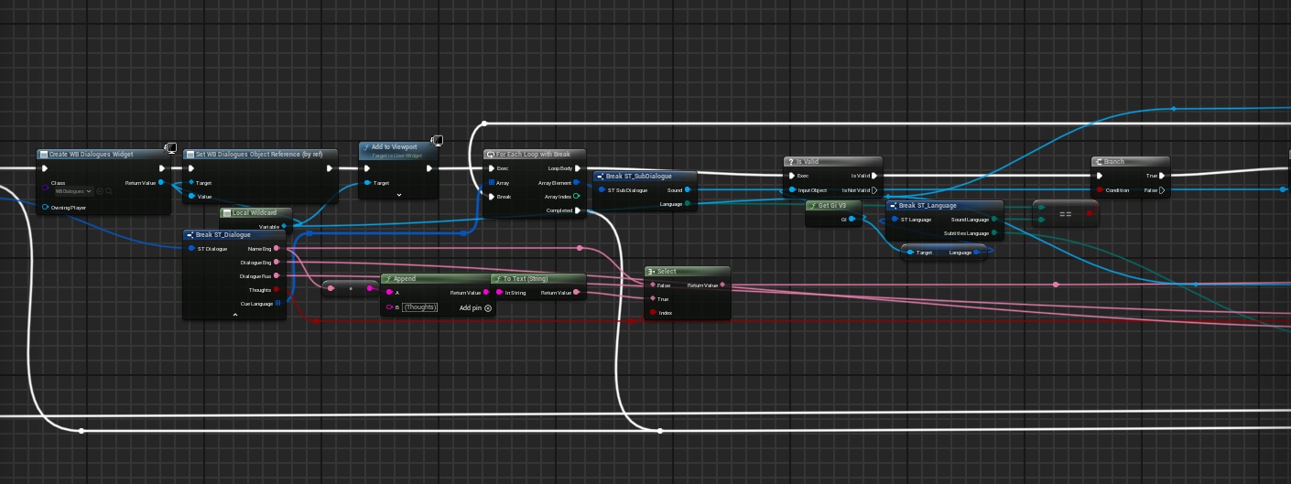This screenshot has height=484, width=1291.
Task: Click the use-selected-asset arrow beside the Class dropdown
Action: coord(100,191)
